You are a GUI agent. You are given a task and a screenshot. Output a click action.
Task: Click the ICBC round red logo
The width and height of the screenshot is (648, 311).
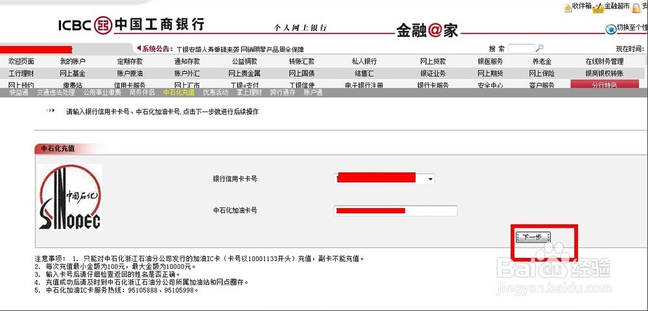click(x=103, y=25)
